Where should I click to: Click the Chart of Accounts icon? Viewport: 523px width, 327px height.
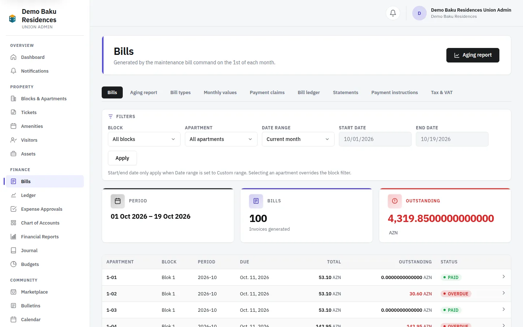(13, 223)
